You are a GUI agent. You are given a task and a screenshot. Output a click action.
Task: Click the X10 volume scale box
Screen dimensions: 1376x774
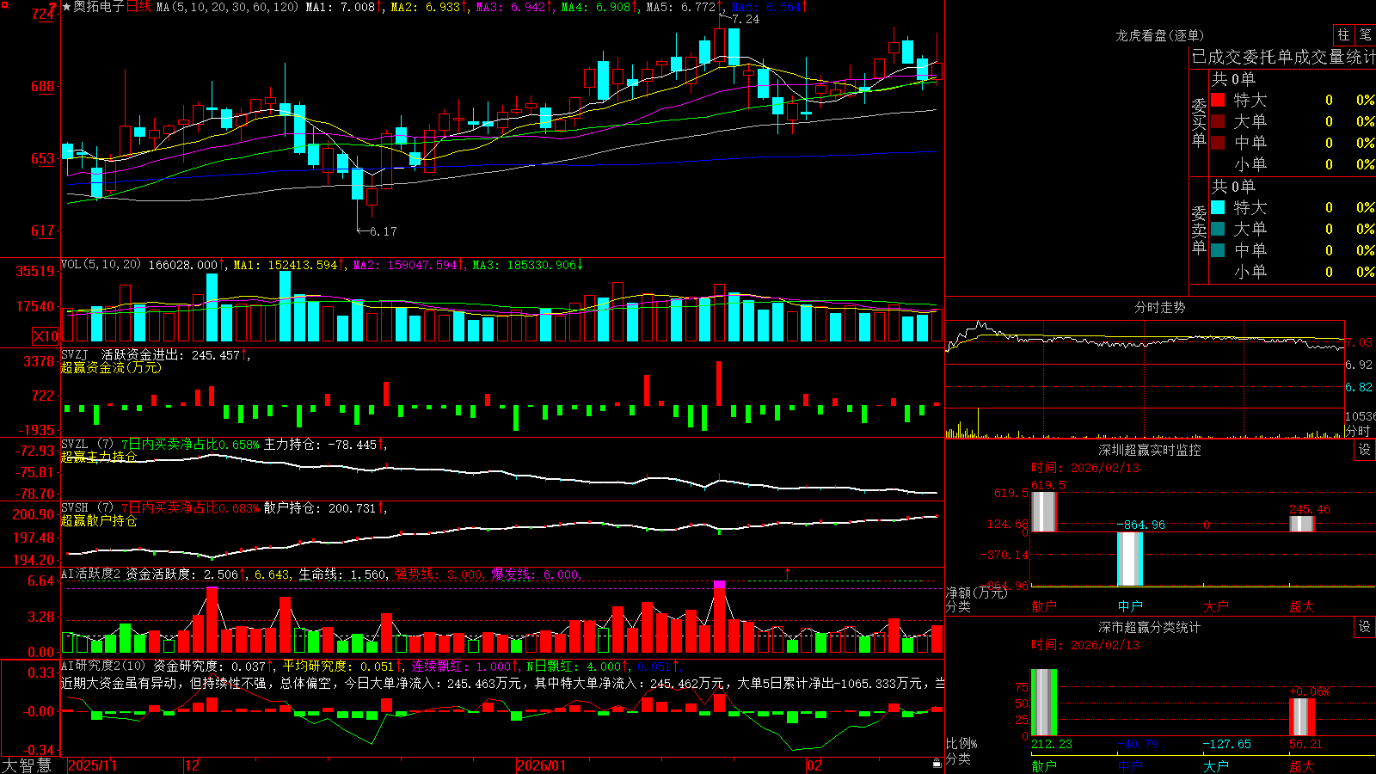(46, 335)
